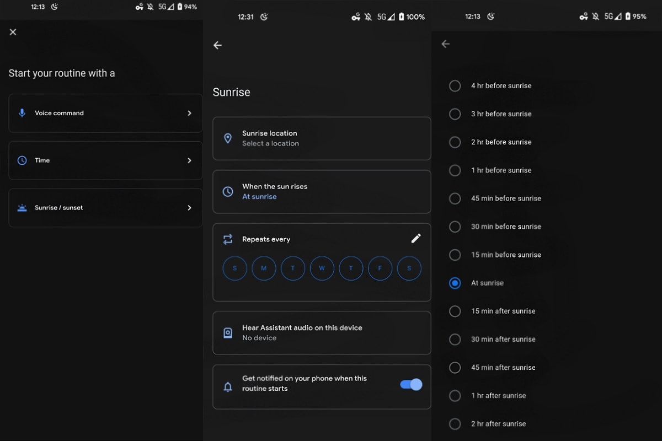Screen dimensions: 662x441
Task: Click the microphone icon for Voice command
Action: coord(22,113)
